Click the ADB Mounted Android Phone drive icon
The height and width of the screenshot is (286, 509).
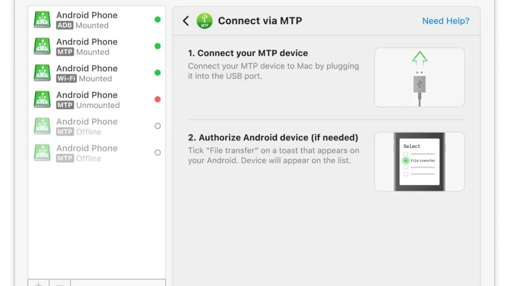(x=42, y=20)
